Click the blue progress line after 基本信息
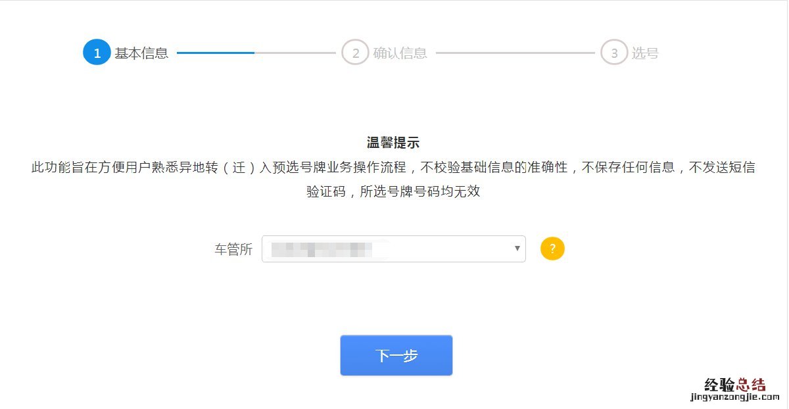 tap(216, 53)
